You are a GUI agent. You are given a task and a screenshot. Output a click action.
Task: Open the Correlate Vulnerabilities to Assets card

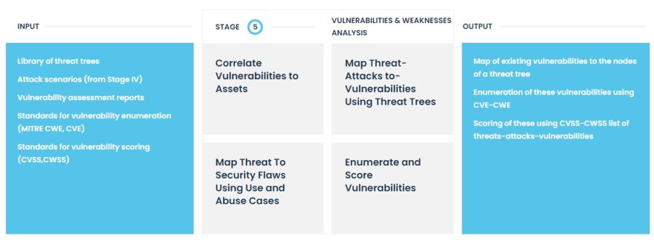click(x=262, y=89)
